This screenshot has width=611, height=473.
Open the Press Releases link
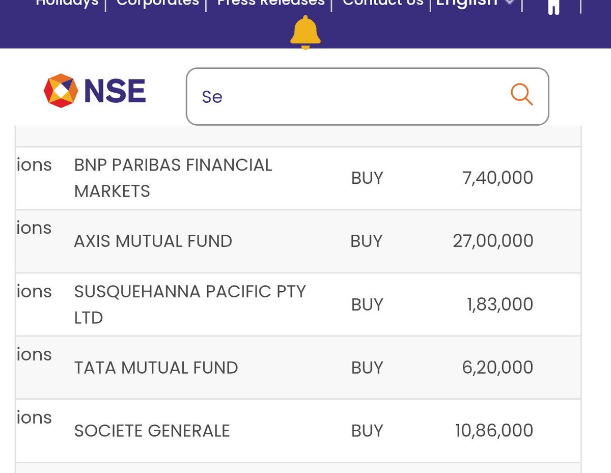click(x=271, y=3)
